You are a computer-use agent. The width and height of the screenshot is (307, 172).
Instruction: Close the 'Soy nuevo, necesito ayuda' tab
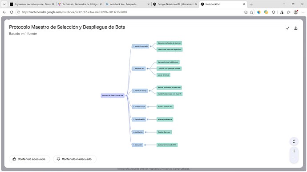point(53,4)
